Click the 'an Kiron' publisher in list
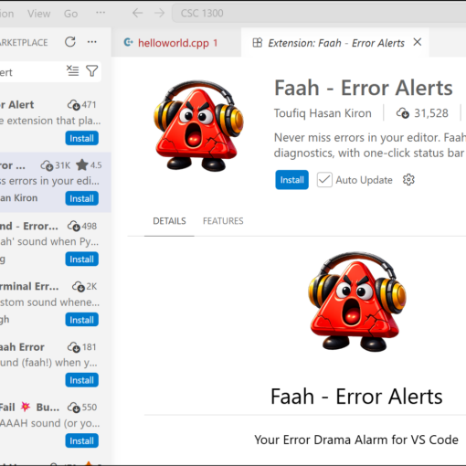This screenshot has width=466, height=466. click(x=18, y=198)
